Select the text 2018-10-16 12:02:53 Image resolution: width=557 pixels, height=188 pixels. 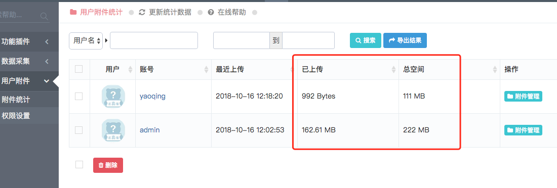250,130
